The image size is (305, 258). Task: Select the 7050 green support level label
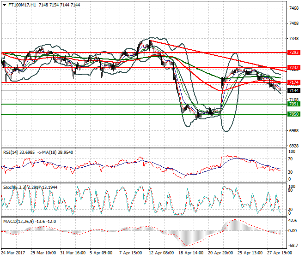point(294,114)
